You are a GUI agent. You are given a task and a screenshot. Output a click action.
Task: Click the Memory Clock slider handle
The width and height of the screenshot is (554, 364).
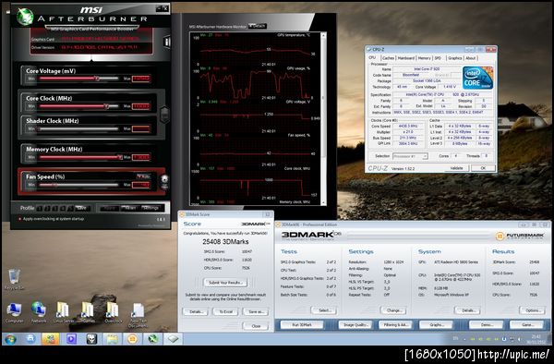point(120,157)
